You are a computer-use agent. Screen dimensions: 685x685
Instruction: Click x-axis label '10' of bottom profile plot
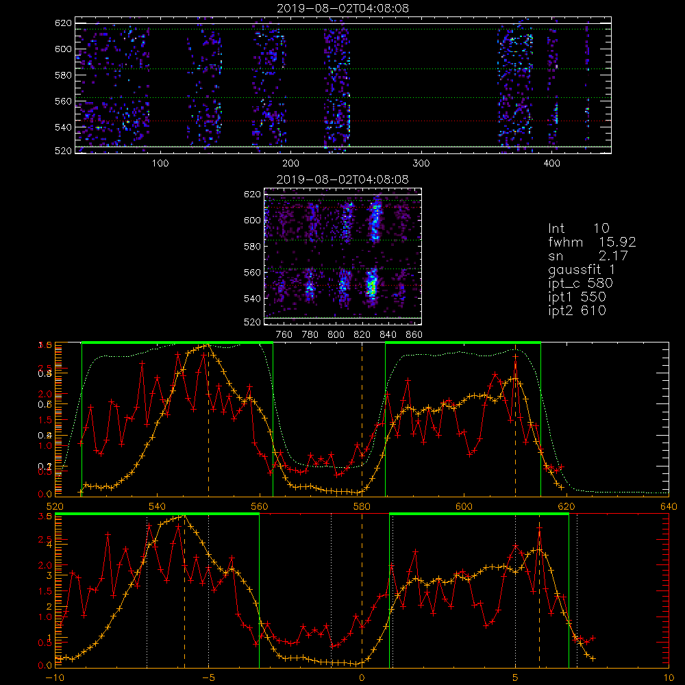click(x=669, y=678)
